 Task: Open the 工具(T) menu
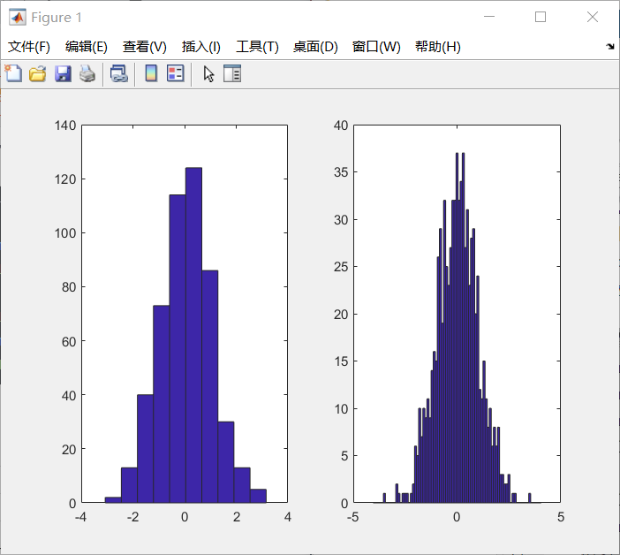257,47
